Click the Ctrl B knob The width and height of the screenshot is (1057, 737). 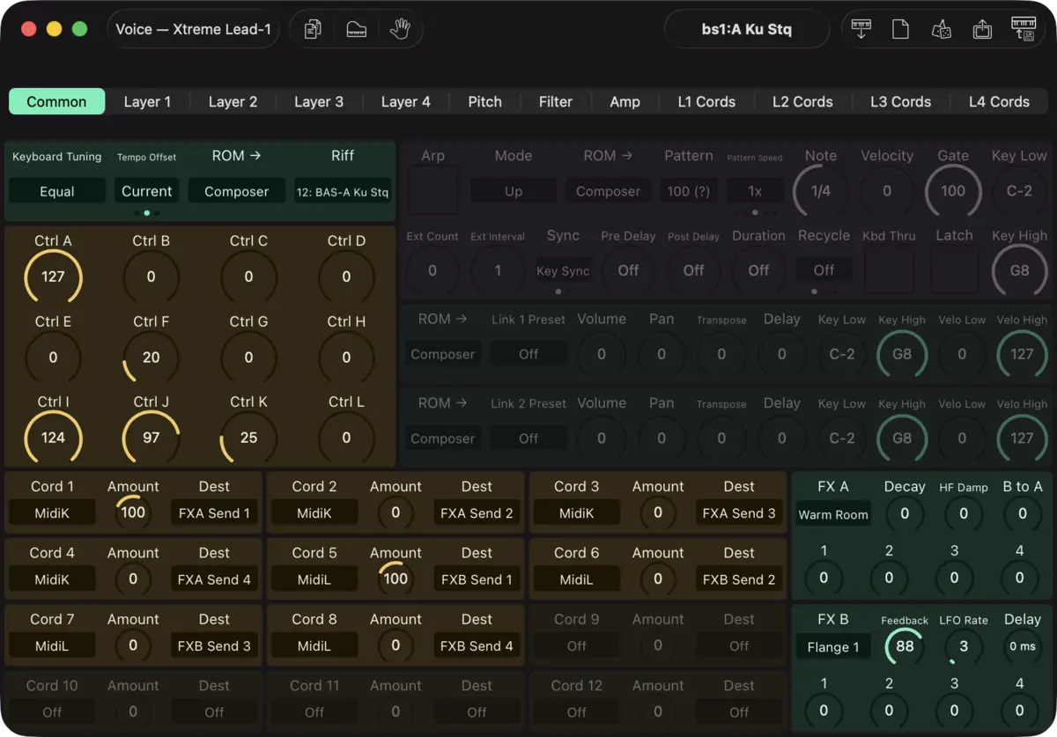[152, 276]
